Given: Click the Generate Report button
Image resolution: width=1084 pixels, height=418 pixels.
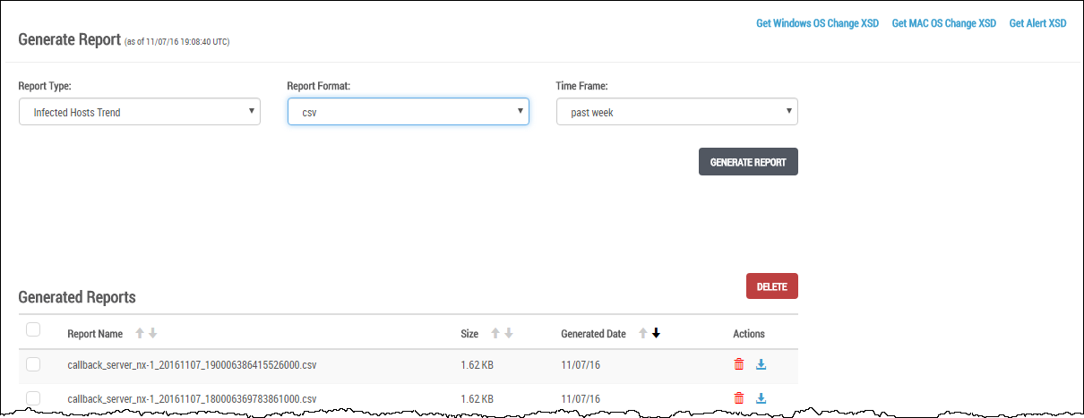Looking at the screenshot, I should point(748,162).
